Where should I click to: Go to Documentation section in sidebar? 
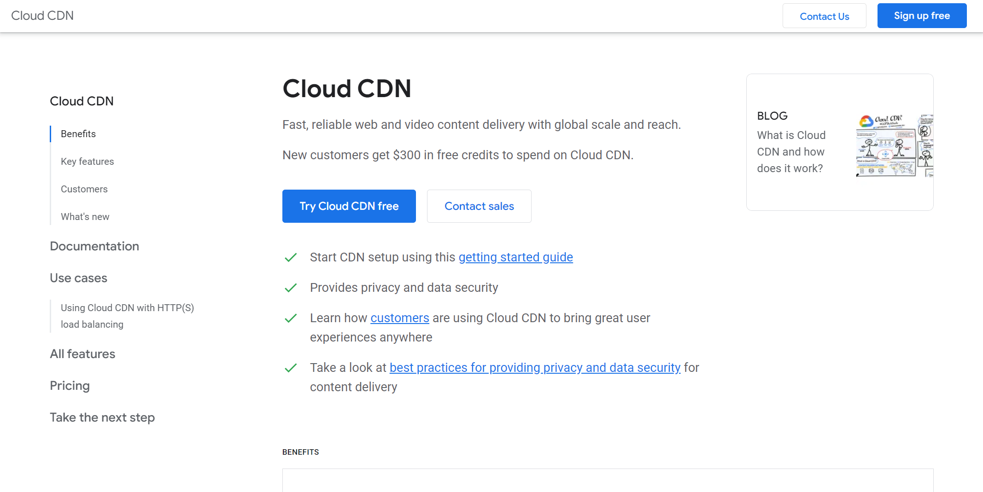[94, 246]
